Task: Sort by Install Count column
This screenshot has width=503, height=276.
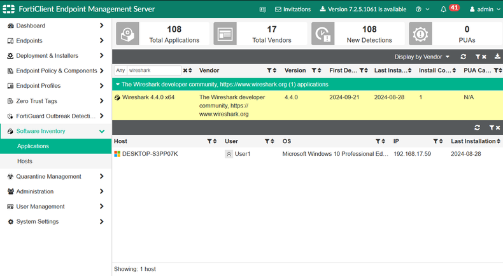Action: point(454,71)
